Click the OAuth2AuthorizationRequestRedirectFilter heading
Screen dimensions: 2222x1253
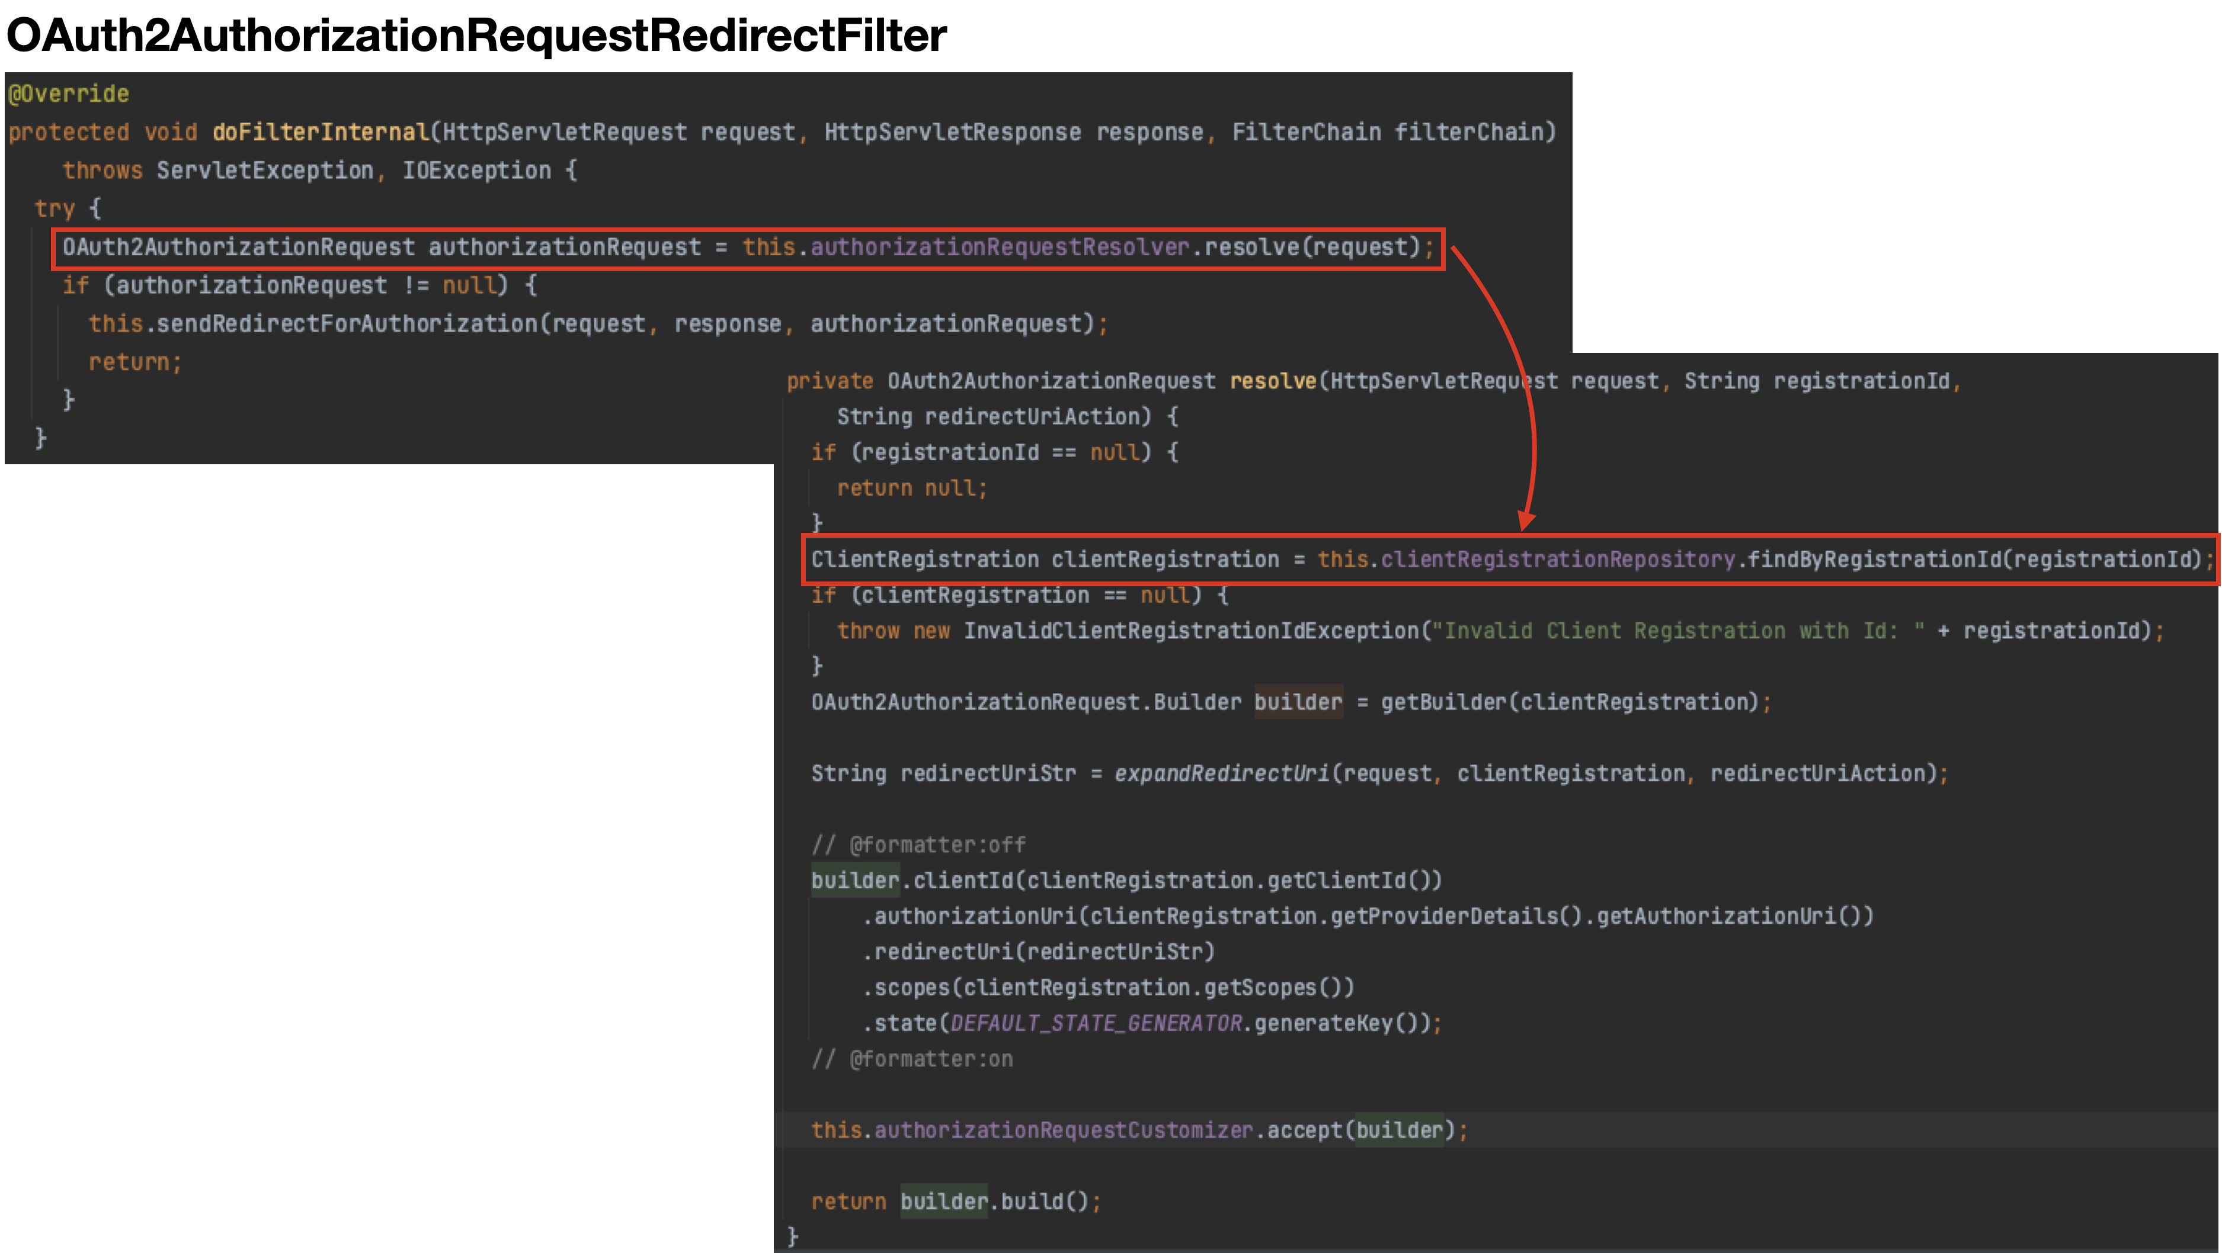pyautogui.click(x=476, y=36)
